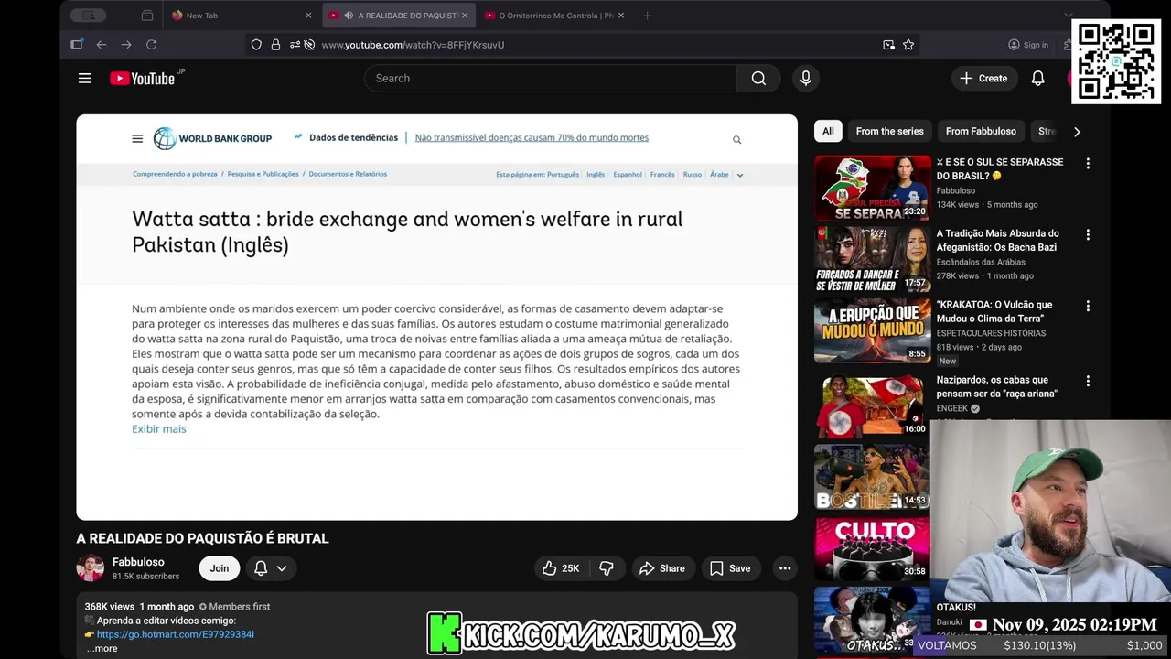
Task: Open the 16:00 Nazipardos thumbnail
Action: [872, 406]
